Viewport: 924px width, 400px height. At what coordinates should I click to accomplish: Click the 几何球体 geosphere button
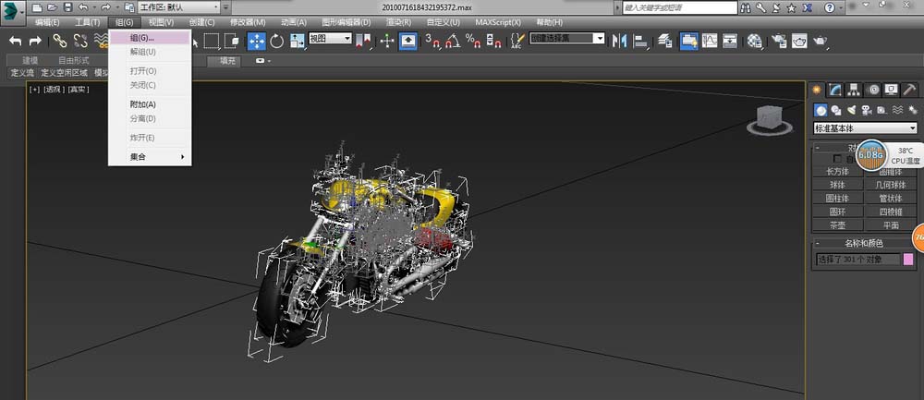coord(890,184)
